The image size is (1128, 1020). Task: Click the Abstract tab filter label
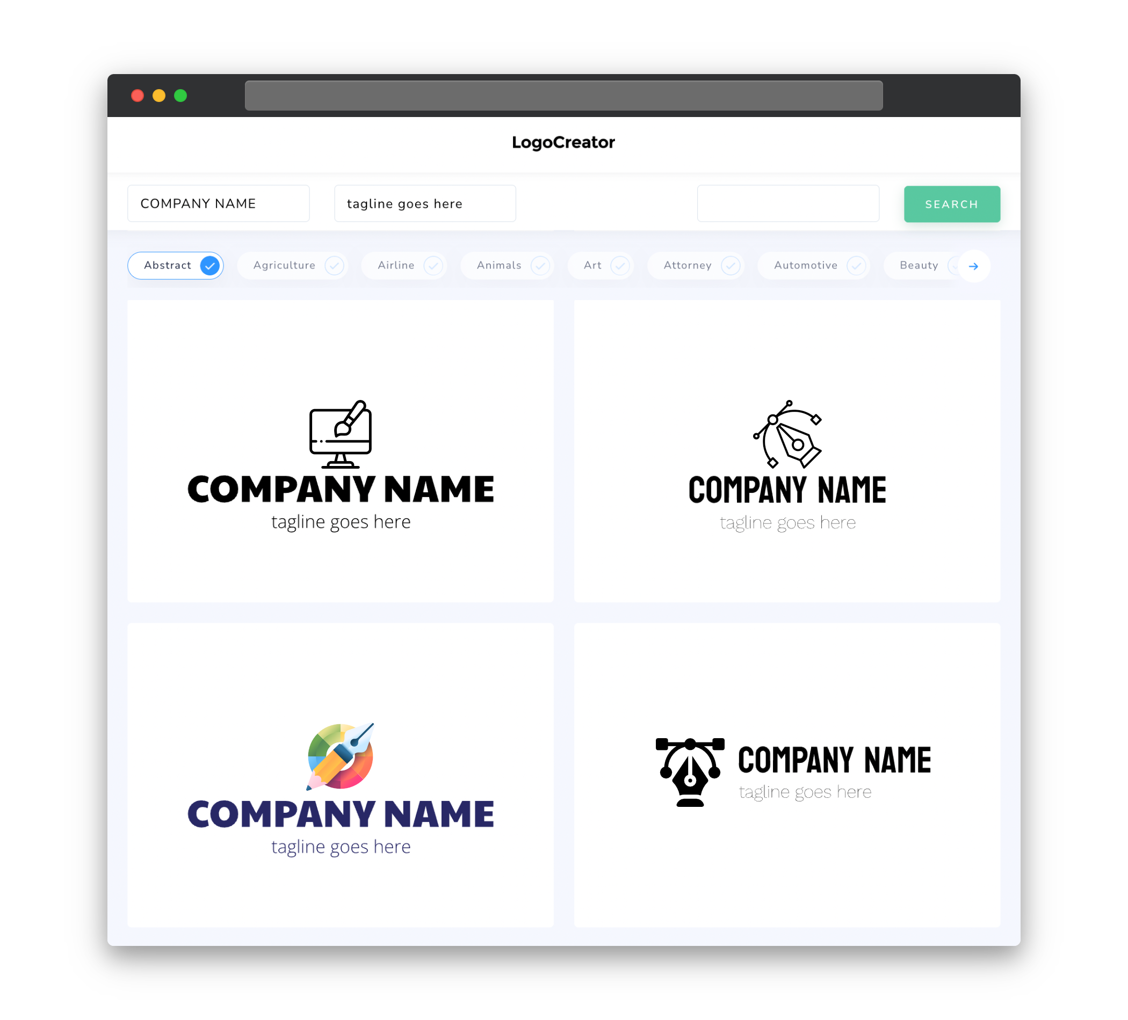click(167, 265)
